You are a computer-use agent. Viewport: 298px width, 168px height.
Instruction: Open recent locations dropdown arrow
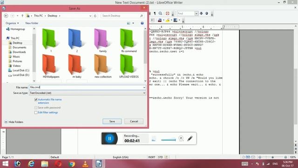click(x=18, y=16)
